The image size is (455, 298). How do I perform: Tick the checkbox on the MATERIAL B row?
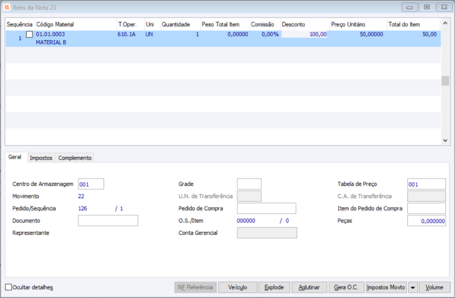[x=30, y=34]
